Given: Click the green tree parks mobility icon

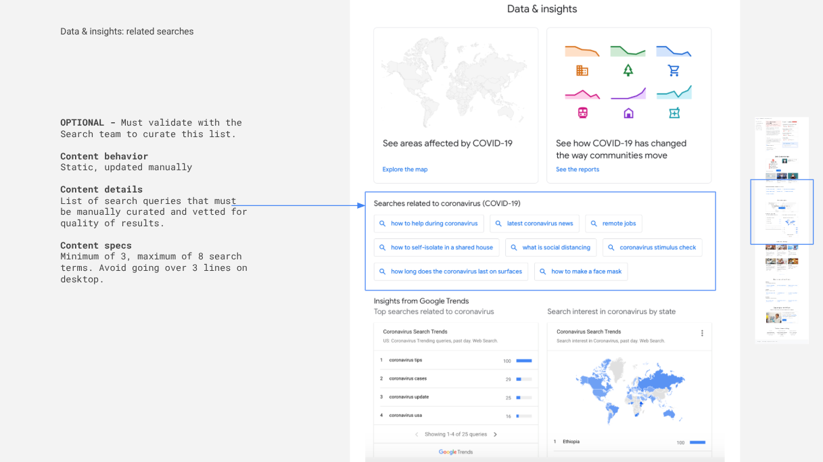Looking at the screenshot, I should tap(628, 70).
